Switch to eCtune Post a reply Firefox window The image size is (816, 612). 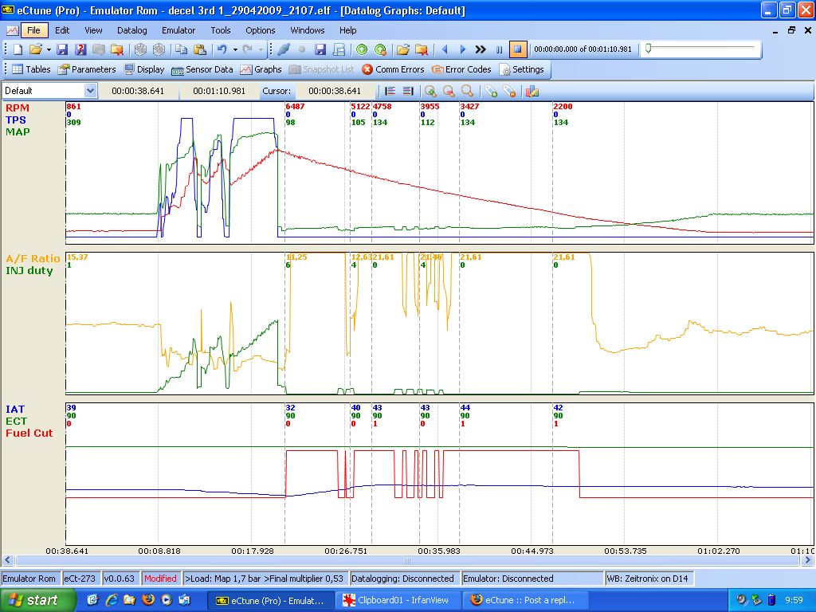pyautogui.click(x=524, y=601)
